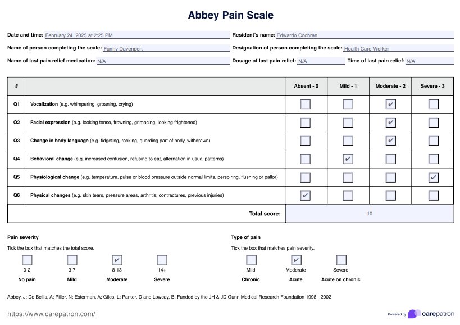Untick the Moderate Acute pain type box

click(296, 260)
